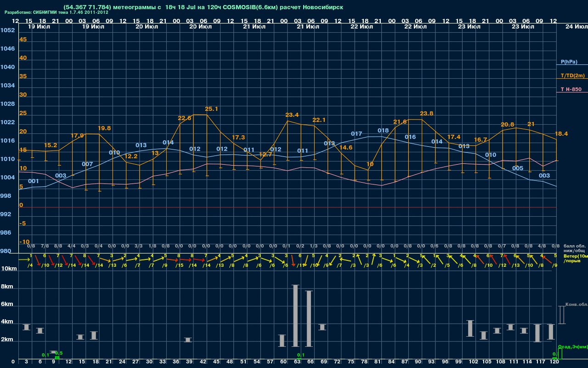Viewport: 588px width, 368px height.
Task: Click the 4km altitude label
Action: pos(7,322)
